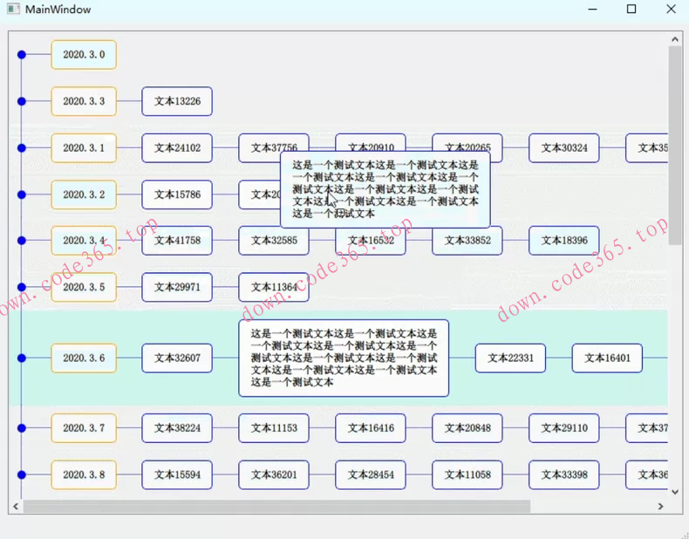Click the MainWindow application icon in title bar

click(12, 10)
